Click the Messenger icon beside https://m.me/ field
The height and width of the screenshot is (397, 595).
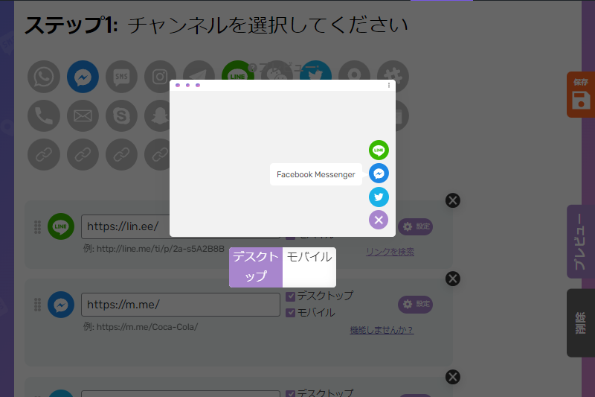click(61, 305)
